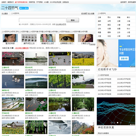136x136 pixels.
Task: Select the first carousel dot on network ad
Action: [x=111, y=122]
